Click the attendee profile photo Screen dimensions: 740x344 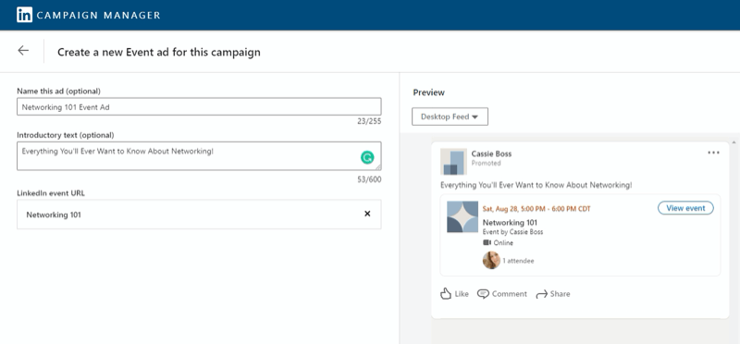click(491, 261)
